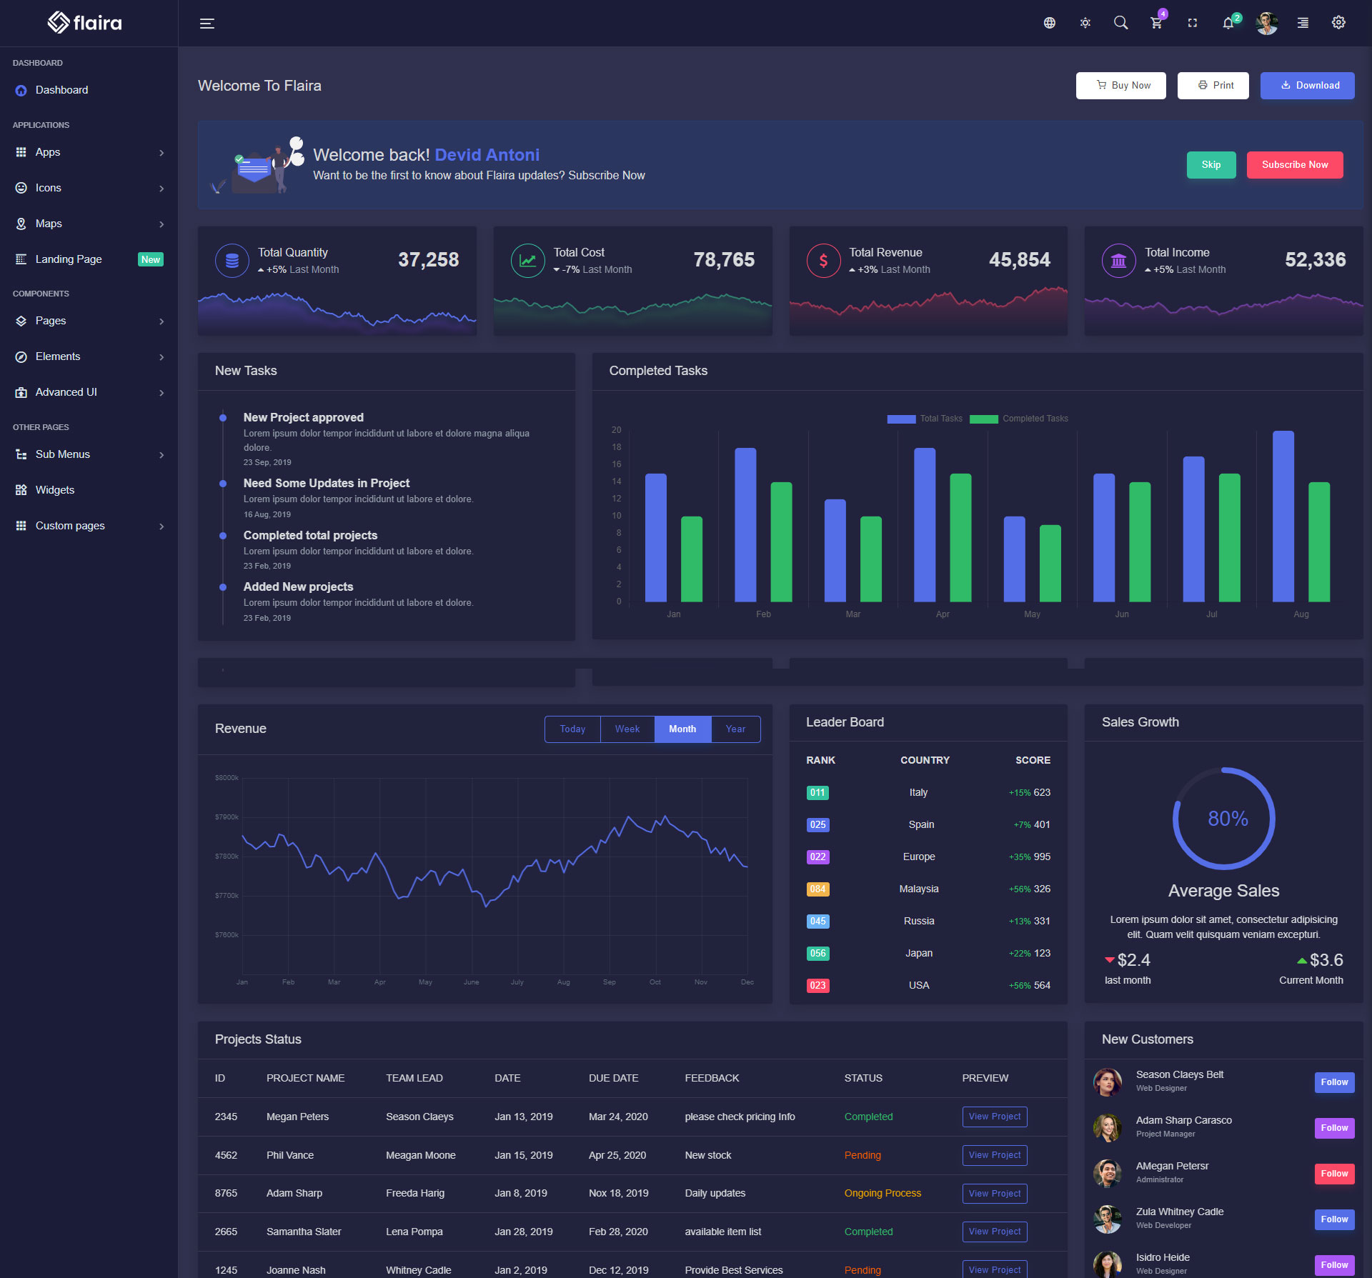Toggle Total Tasks legend swatch

[x=901, y=419]
